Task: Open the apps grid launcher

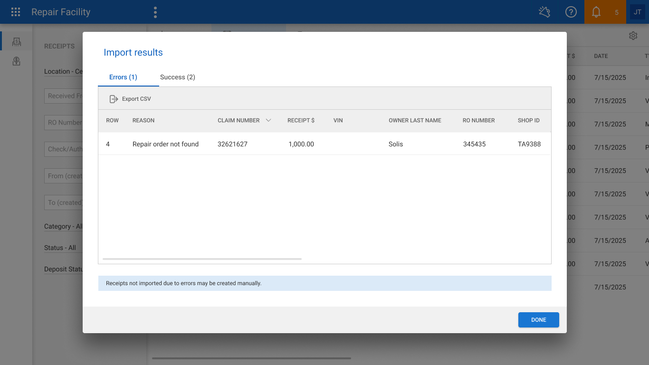Action: [16, 12]
